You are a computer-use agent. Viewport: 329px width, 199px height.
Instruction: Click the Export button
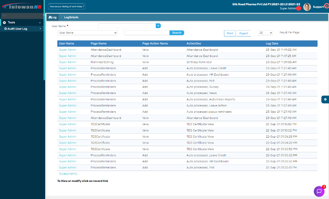[x=244, y=33]
